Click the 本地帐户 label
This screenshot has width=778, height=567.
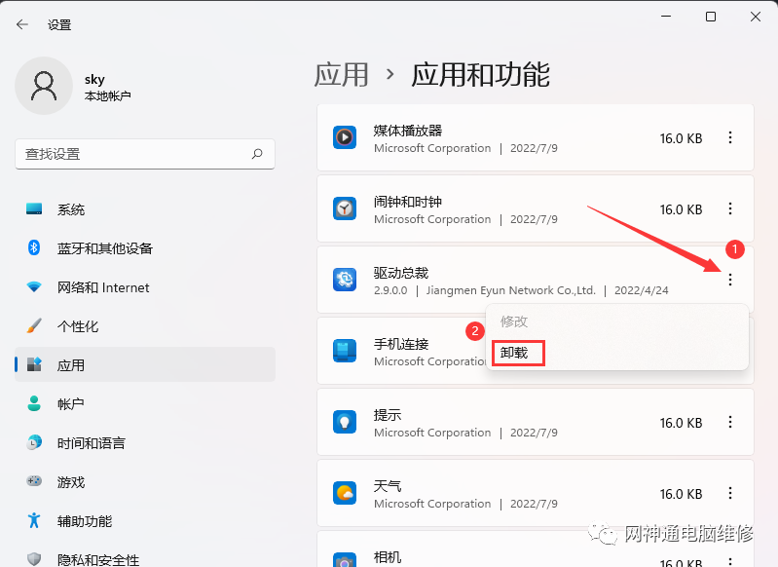pyautogui.click(x=108, y=95)
